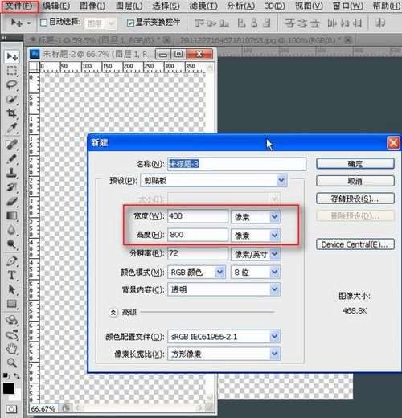Close the 新建 dialog with X

pos(393,143)
